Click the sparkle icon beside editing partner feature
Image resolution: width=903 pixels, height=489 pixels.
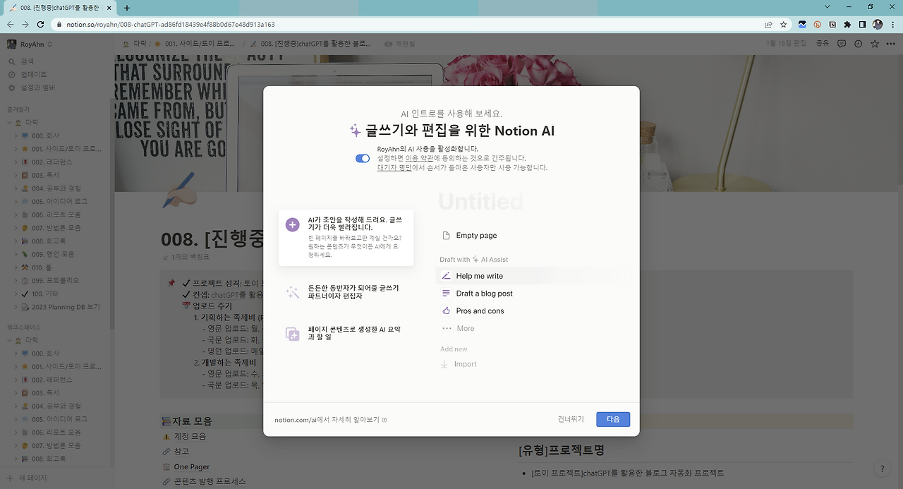tap(292, 292)
